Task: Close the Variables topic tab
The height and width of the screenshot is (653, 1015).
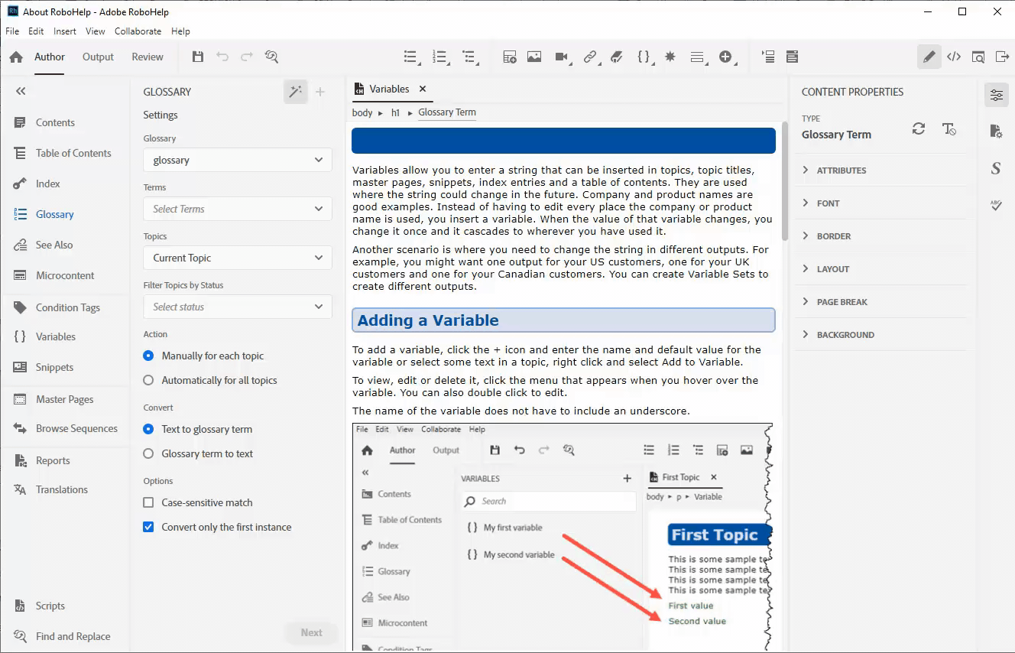Action: [423, 89]
